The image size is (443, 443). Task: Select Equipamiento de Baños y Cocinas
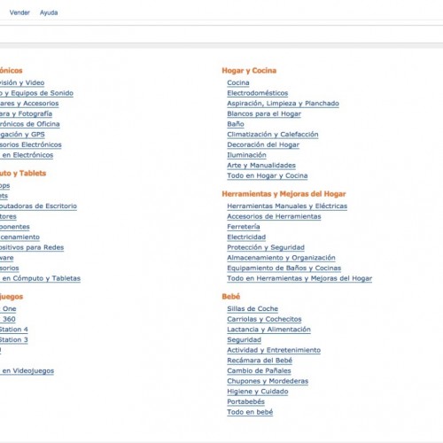pos(284,268)
